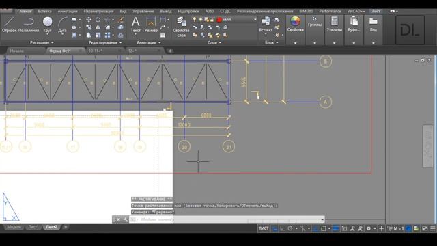Open Свойства слоя layer properties

tap(181, 27)
